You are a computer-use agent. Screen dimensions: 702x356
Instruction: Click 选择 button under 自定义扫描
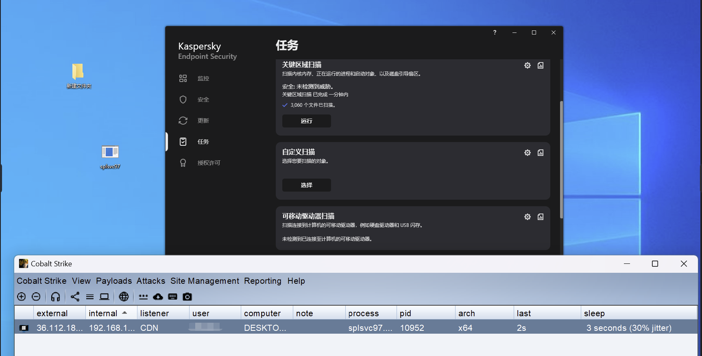tap(307, 185)
